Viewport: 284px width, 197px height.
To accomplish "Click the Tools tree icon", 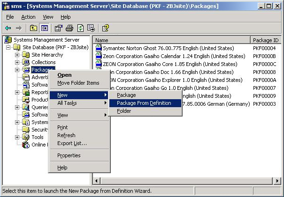I will click(26, 137).
